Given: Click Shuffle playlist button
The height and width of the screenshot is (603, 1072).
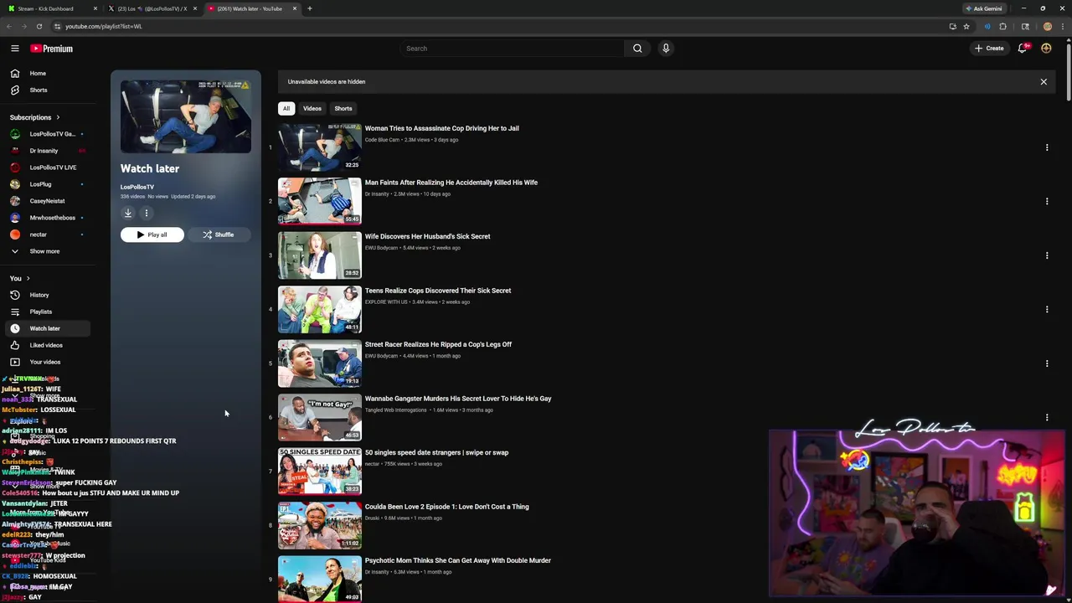Looking at the screenshot, I should point(219,234).
